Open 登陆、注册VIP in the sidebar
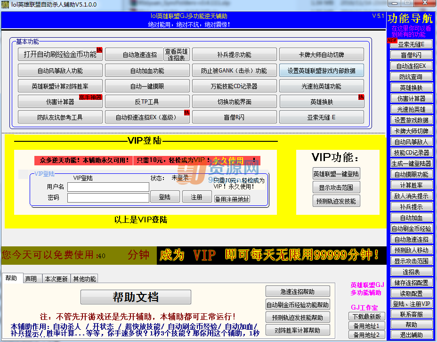The image size is (437, 342). click(412, 304)
